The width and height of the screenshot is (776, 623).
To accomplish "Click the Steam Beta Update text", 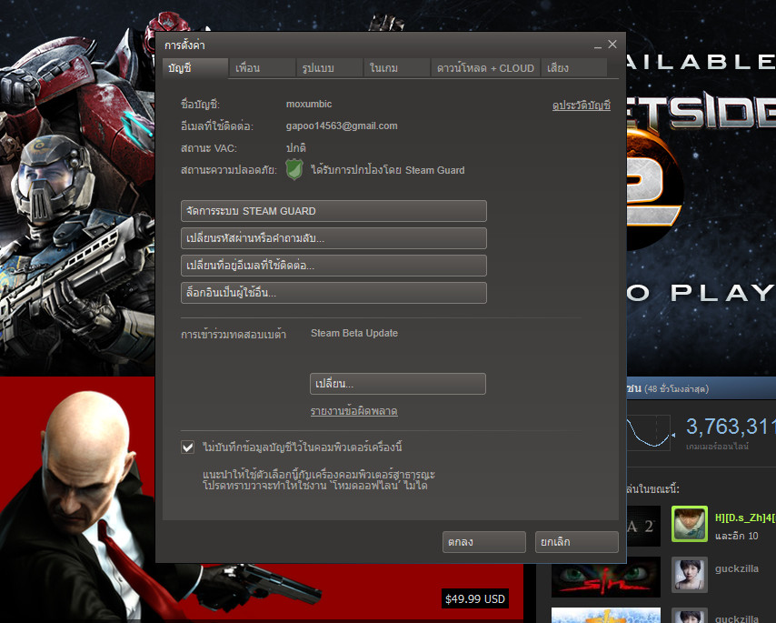I will pos(354,333).
